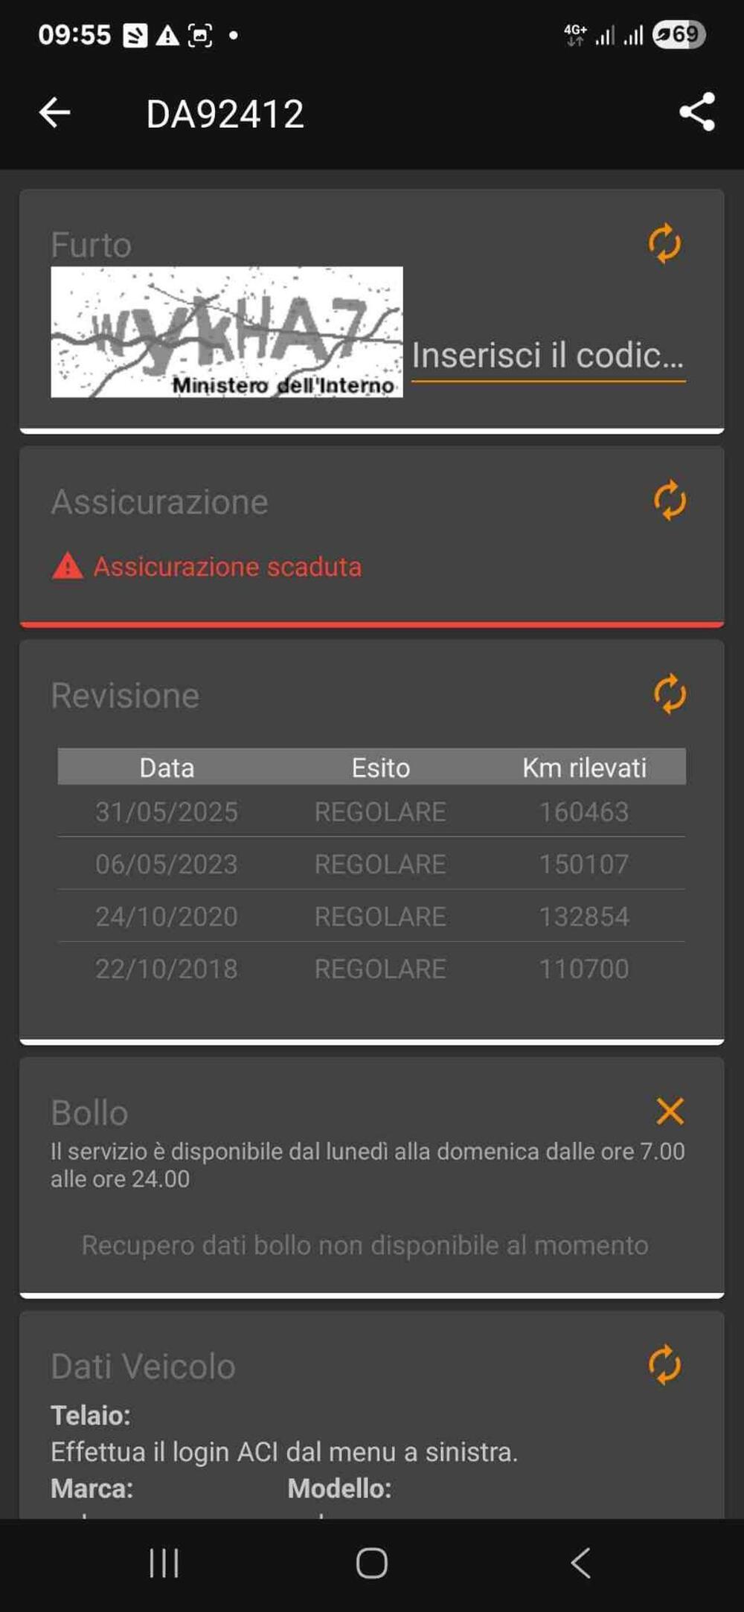Refresh the Furto captcha section
This screenshot has width=744, height=1612.
coord(664,244)
